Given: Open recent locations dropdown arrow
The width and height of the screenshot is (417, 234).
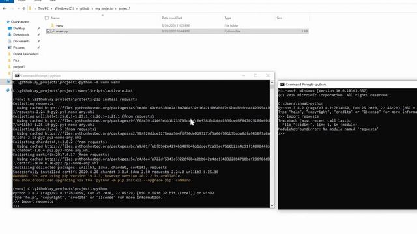Looking at the screenshot, I should click(x=18, y=8).
